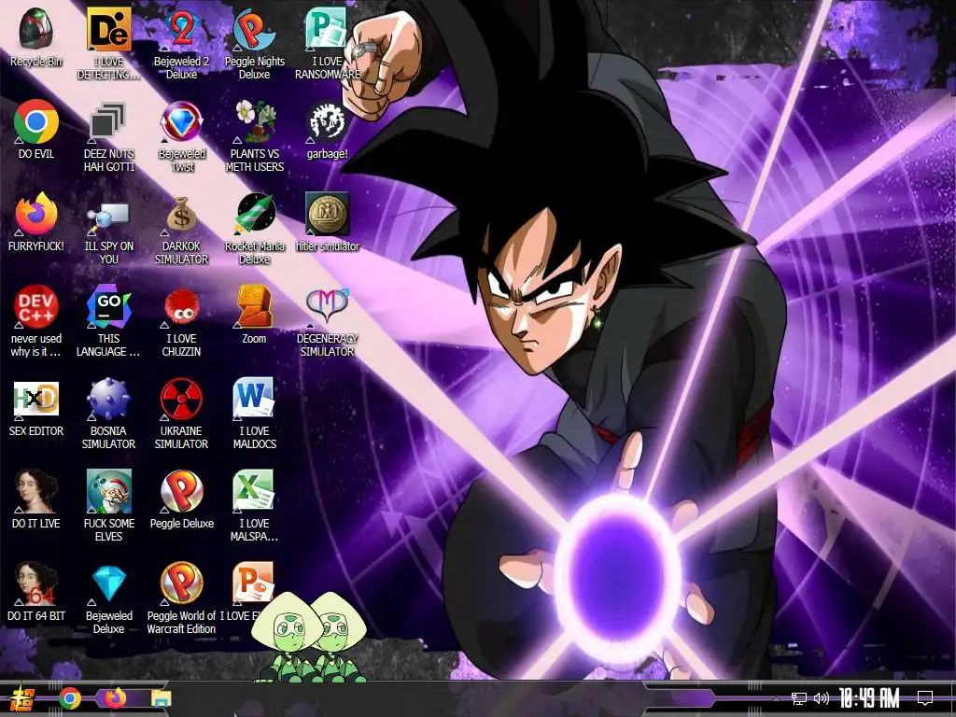Viewport: 956px width, 717px height.
Task: Open the Santa elf game shortcut
Action: (108, 506)
